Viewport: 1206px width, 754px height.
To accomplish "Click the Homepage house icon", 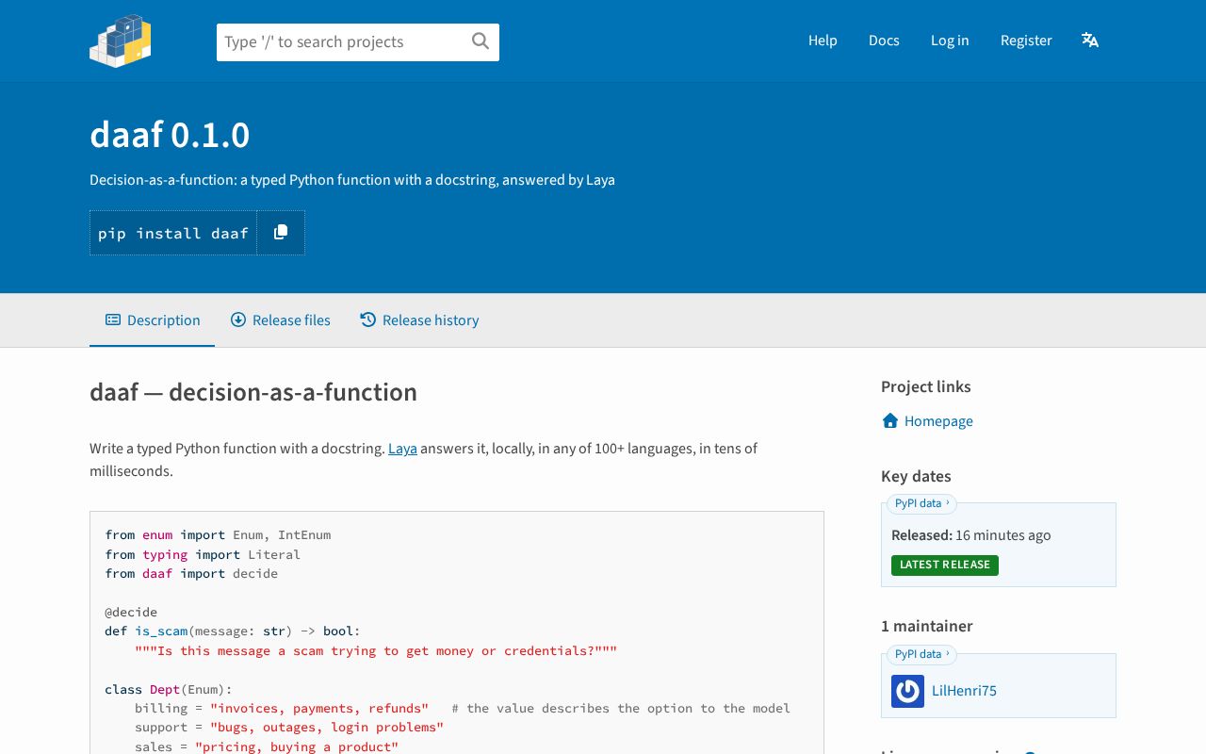I will 890,420.
